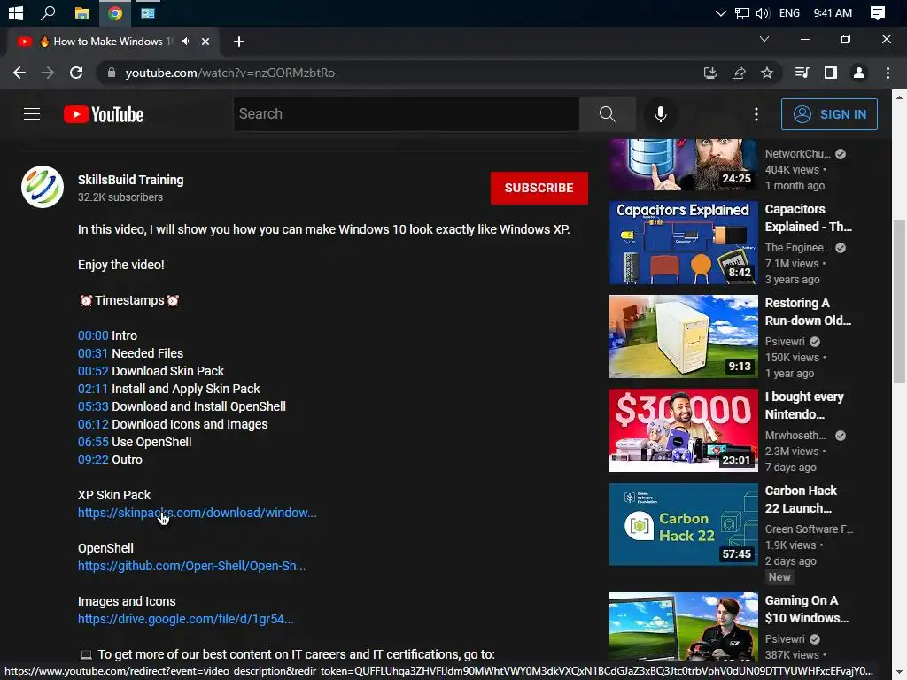The width and height of the screenshot is (907, 680).
Task: Open the NetworkChuck 24:25 video thumbnail
Action: click(x=683, y=164)
